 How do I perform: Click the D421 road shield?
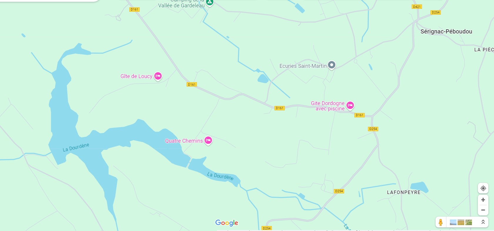coord(417,7)
